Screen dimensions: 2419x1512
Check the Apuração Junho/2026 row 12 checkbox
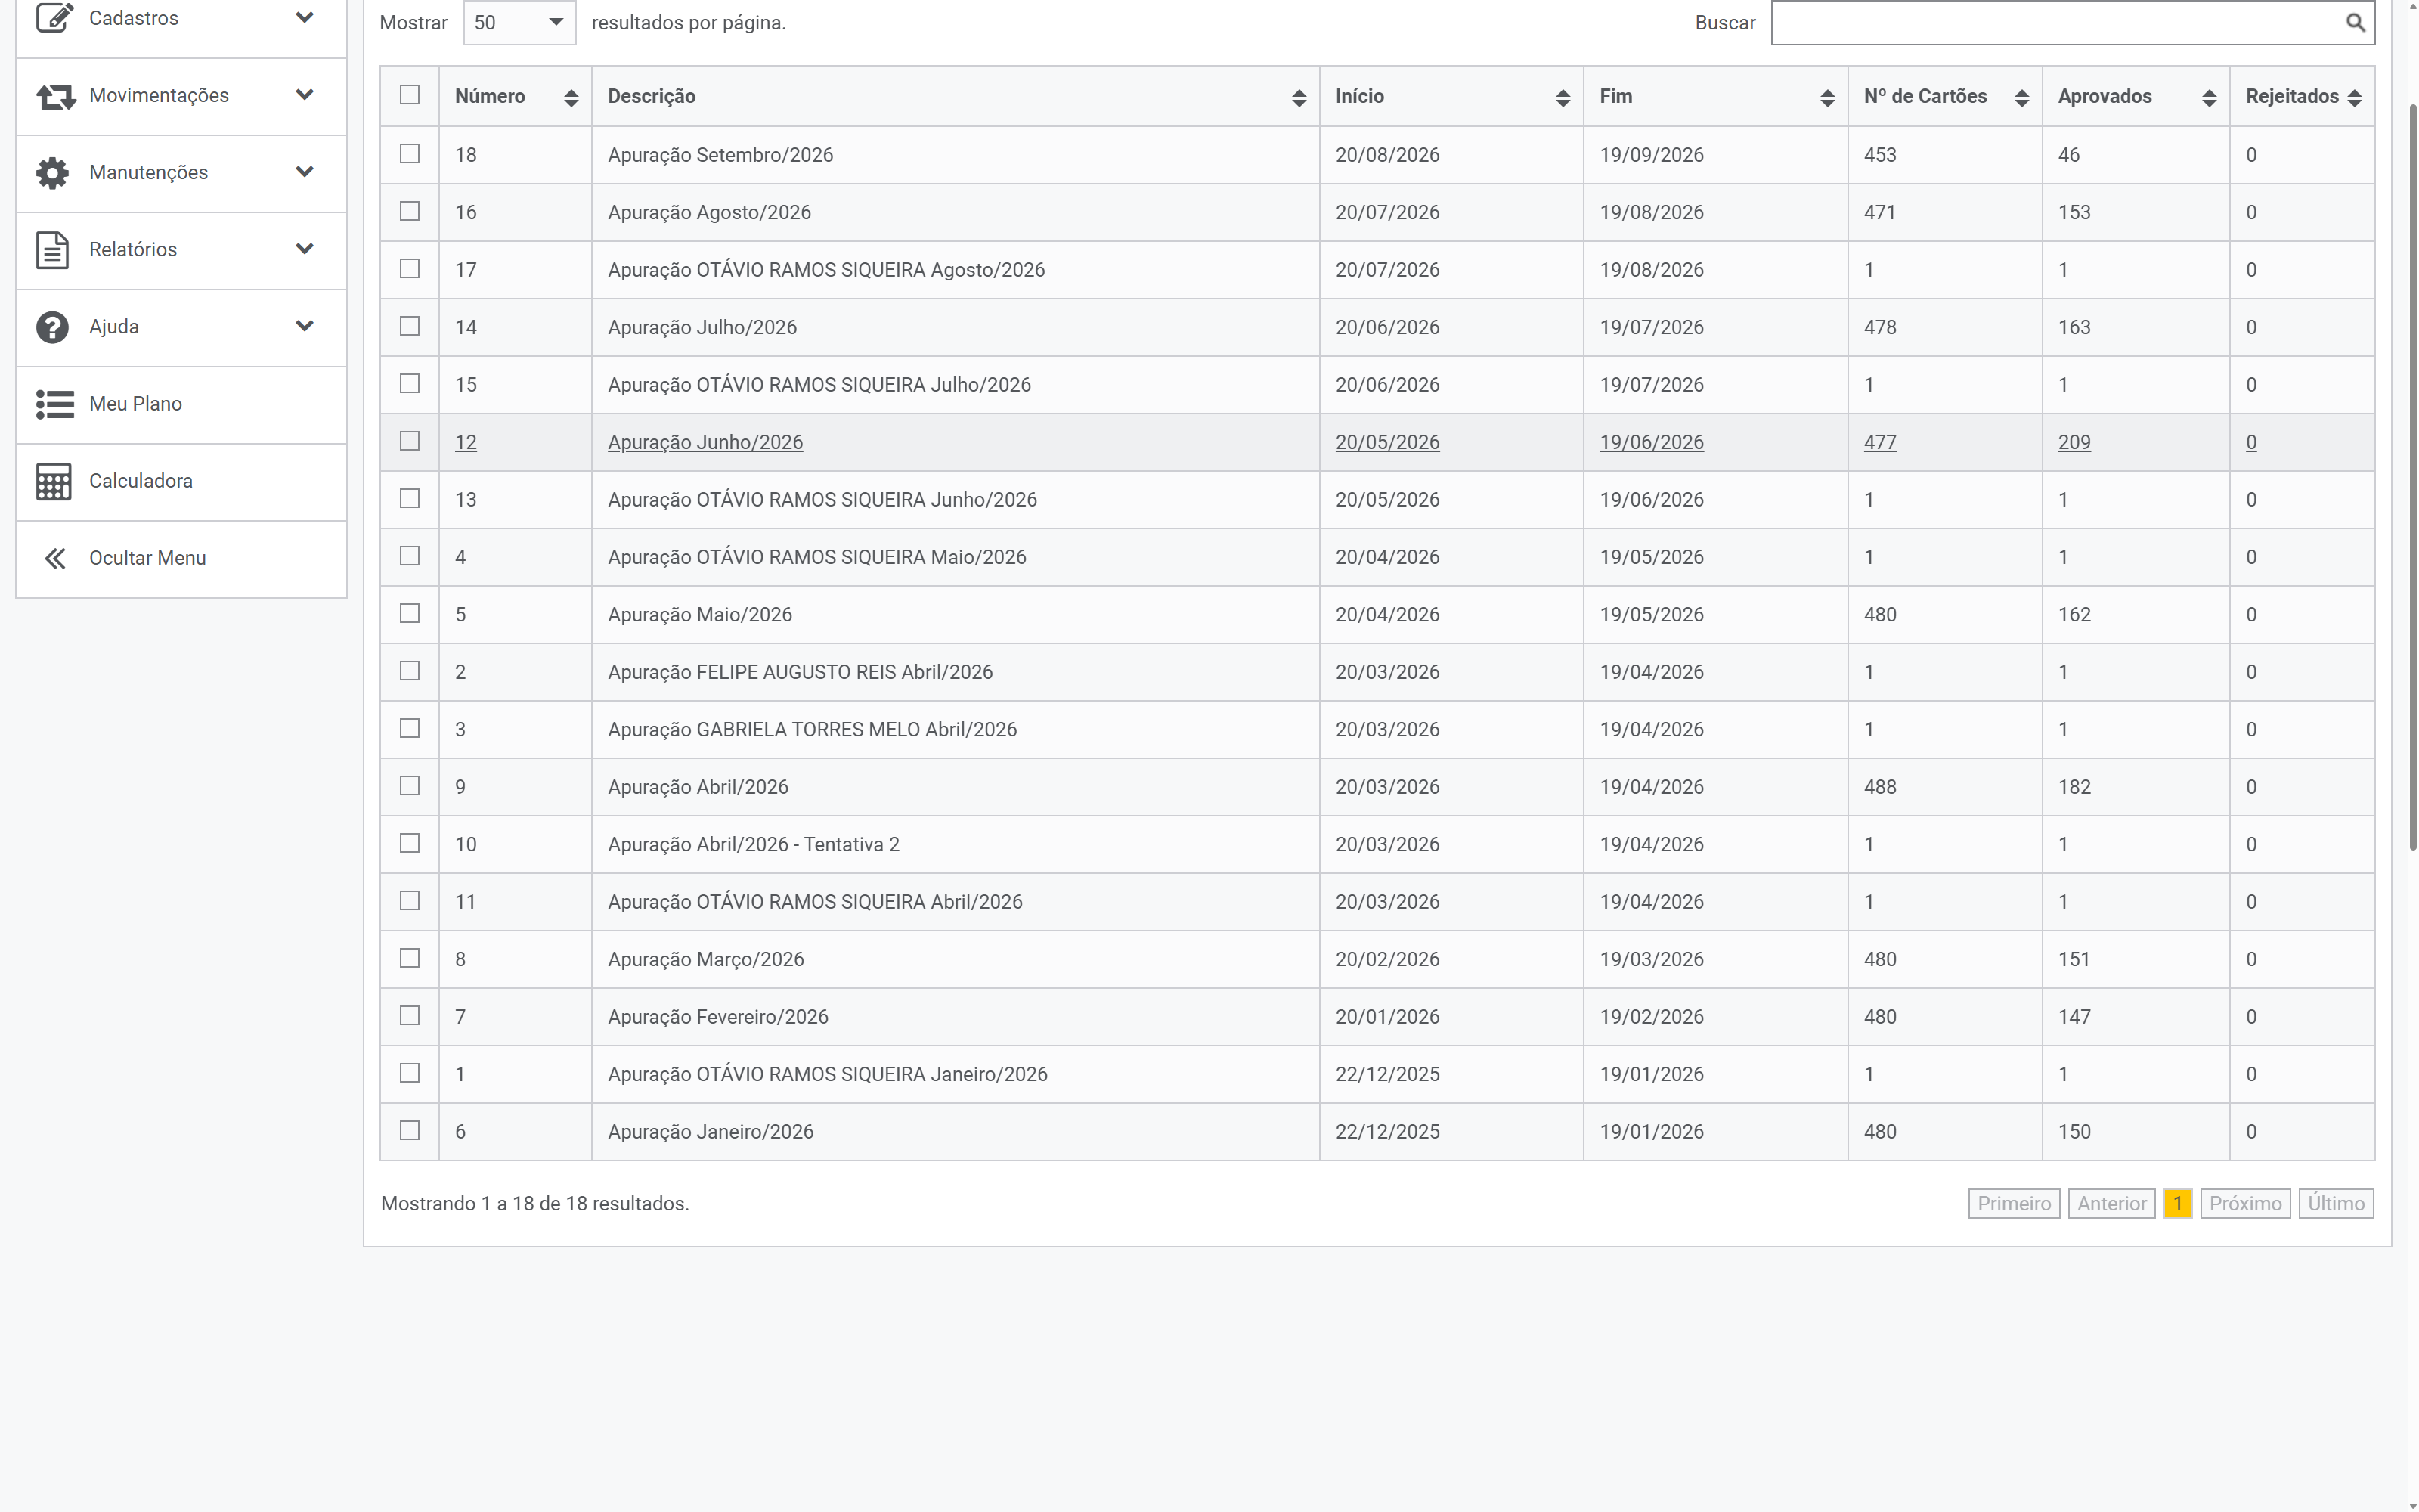pos(410,441)
